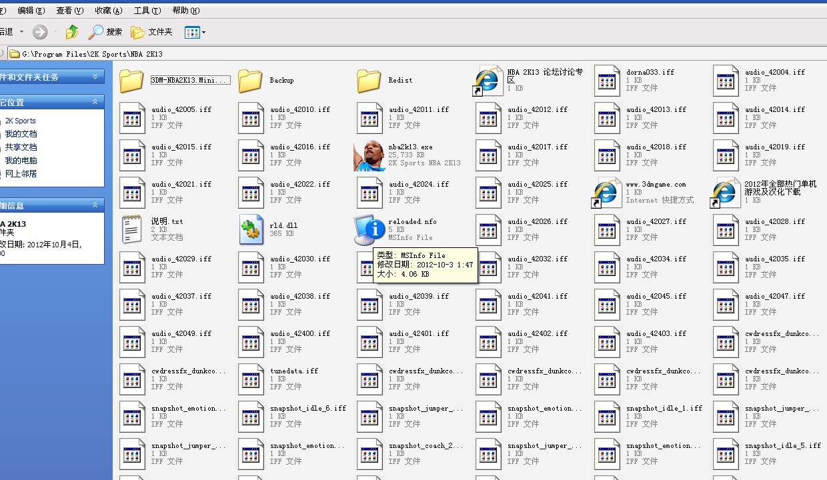
Task: Click the file name audio_42013.iff
Action: tap(656, 109)
